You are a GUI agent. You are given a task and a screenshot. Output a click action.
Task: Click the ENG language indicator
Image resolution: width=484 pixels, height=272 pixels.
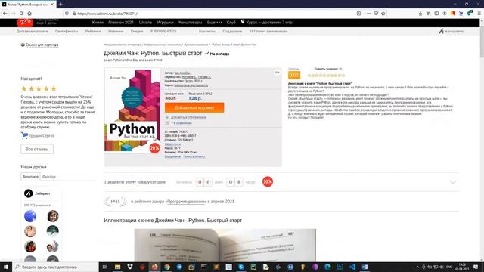tap(449, 267)
